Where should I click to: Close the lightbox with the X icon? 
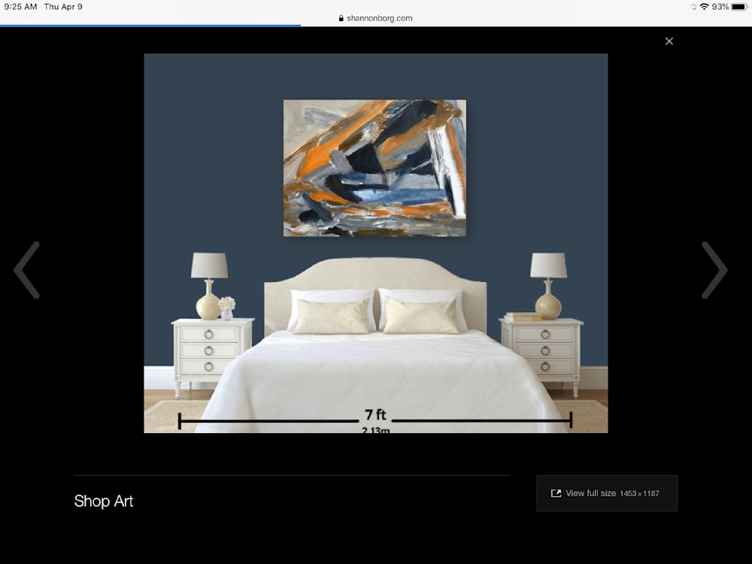coord(669,41)
